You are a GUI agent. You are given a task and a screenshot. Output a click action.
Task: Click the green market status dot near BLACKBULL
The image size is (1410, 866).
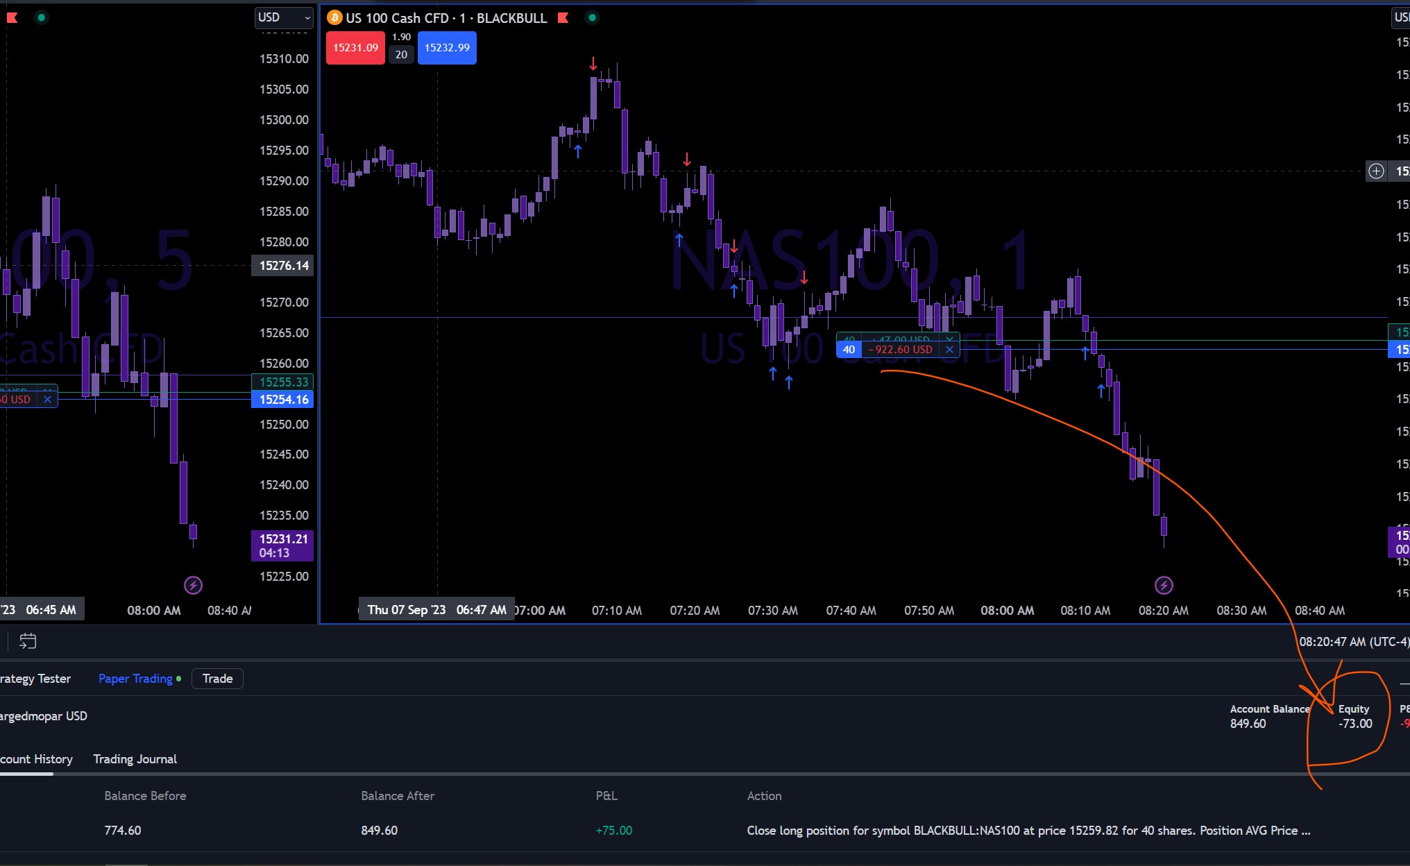pyautogui.click(x=592, y=18)
